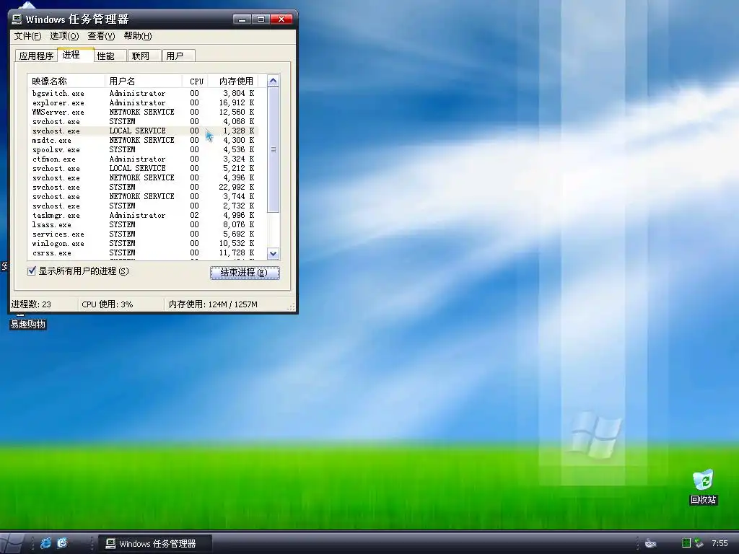This screenshot has width=739, height=554.
Task: Select the 回收站 recycle bin icon
Action: (703, 487)
